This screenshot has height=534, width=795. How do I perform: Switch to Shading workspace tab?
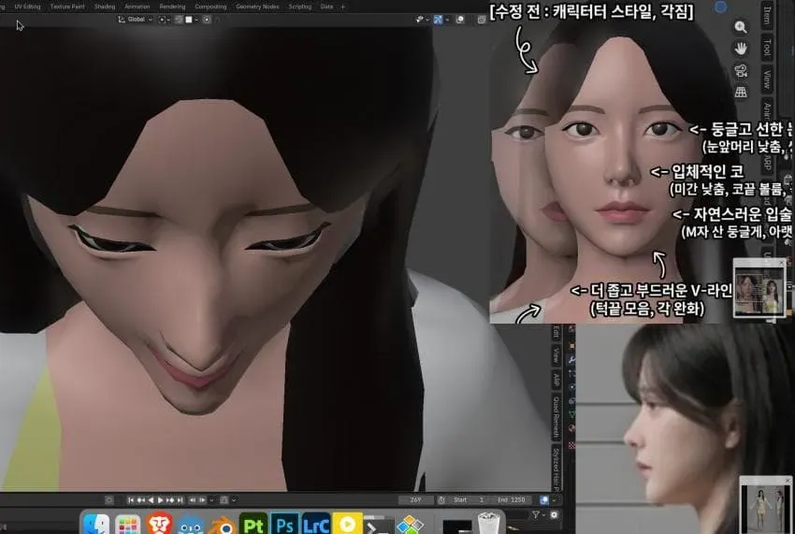[105, 7]
